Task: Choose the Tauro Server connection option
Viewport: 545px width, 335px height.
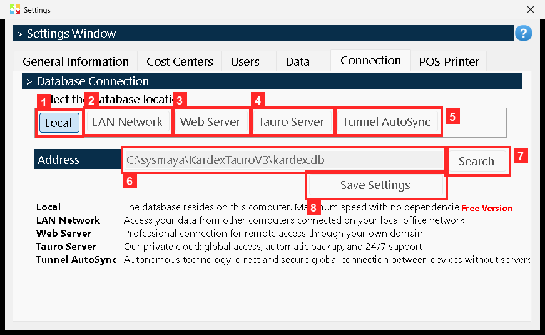Action: tap(291, 121)
